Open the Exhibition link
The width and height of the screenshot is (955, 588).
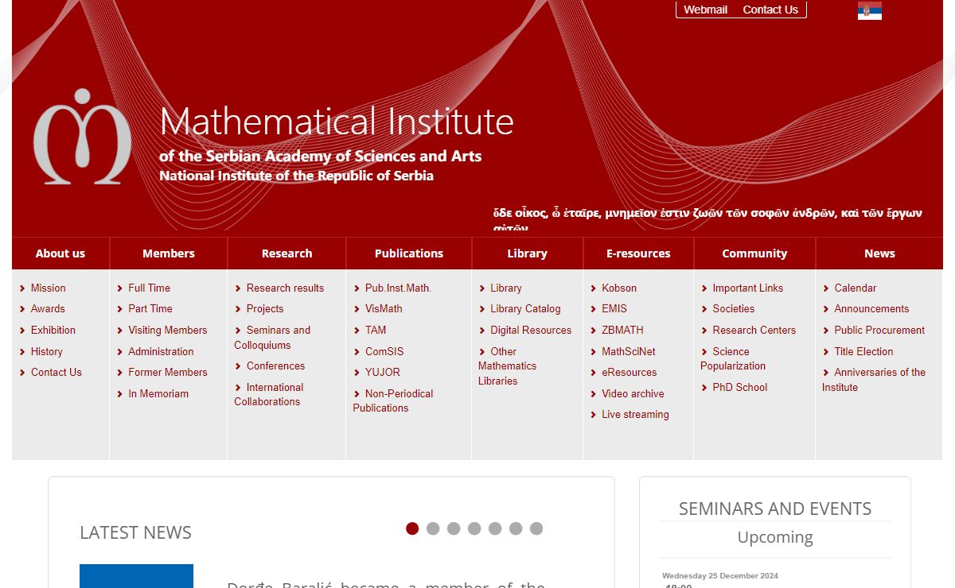click(53, 330)
